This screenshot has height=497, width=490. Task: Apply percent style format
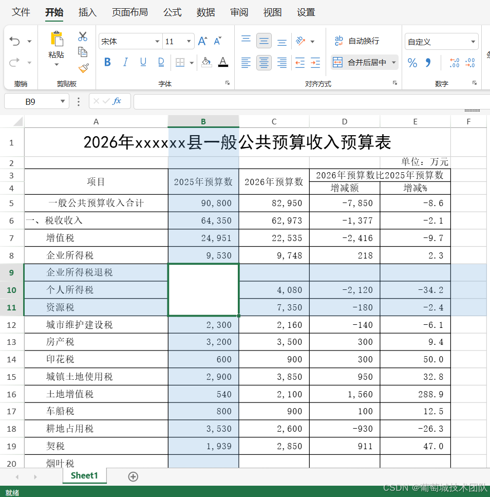412,63
